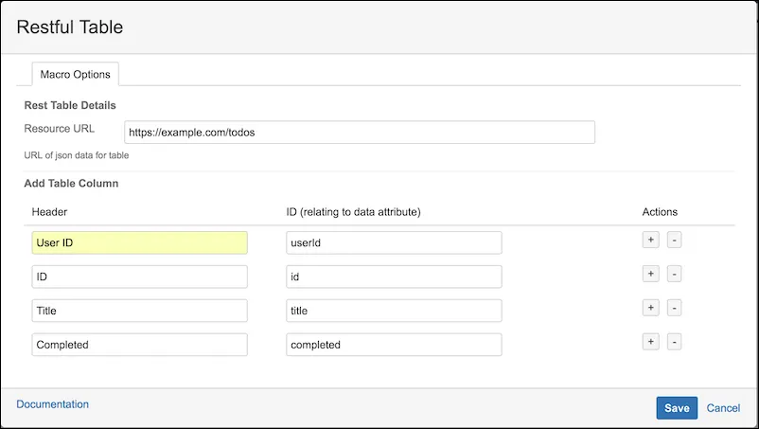Cancel the macro dialog
Viewport: 759px width, 429px height.
pos(723,408)
